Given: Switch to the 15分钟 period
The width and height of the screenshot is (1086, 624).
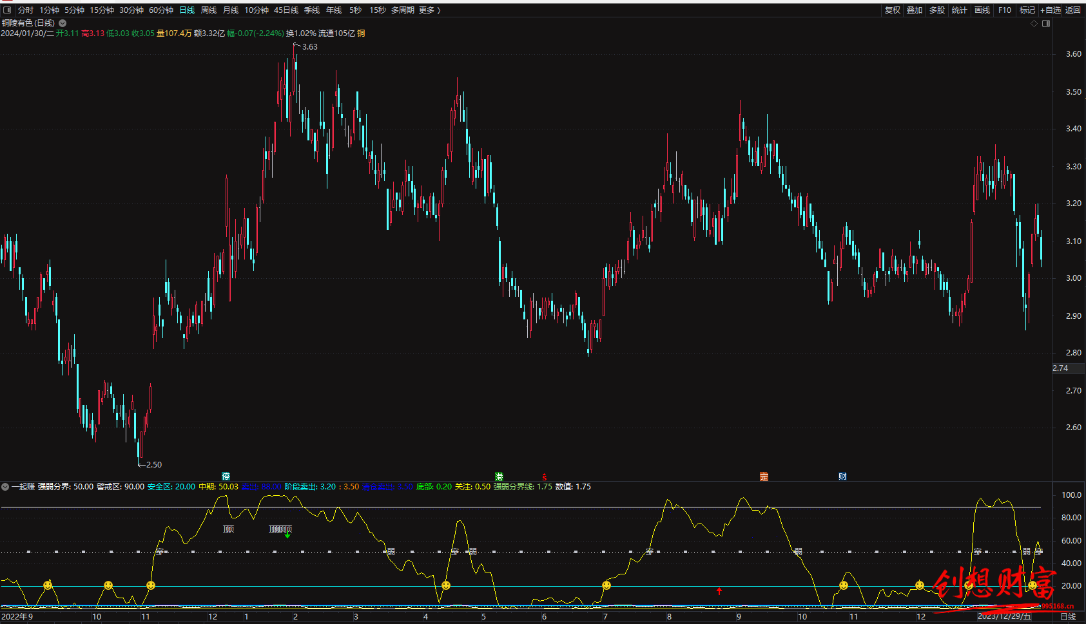Looking at the screenshot, I should click(102, 10).
